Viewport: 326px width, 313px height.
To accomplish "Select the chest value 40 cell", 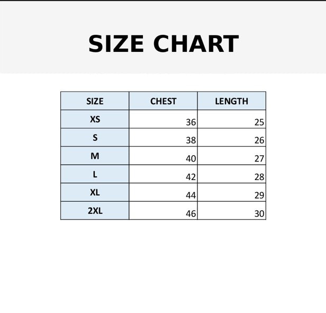I will pyautogui.click(x=164, y=156).
